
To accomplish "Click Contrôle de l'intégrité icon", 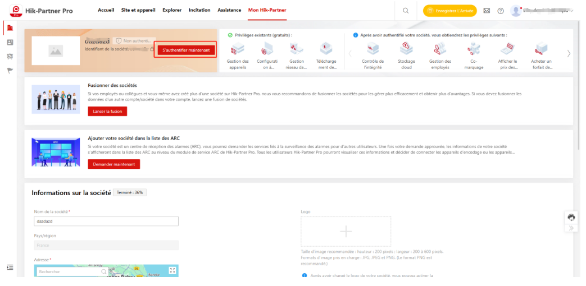I will tap(373, 48).
